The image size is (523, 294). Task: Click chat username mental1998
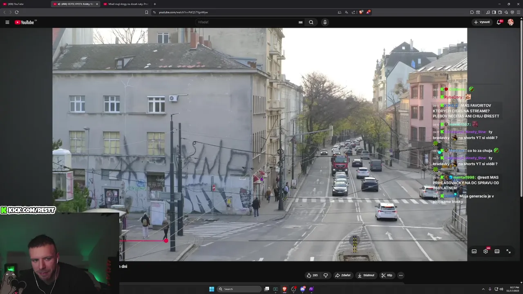[465, 177]
